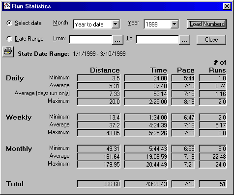Click Total distance 366.68

98,184
